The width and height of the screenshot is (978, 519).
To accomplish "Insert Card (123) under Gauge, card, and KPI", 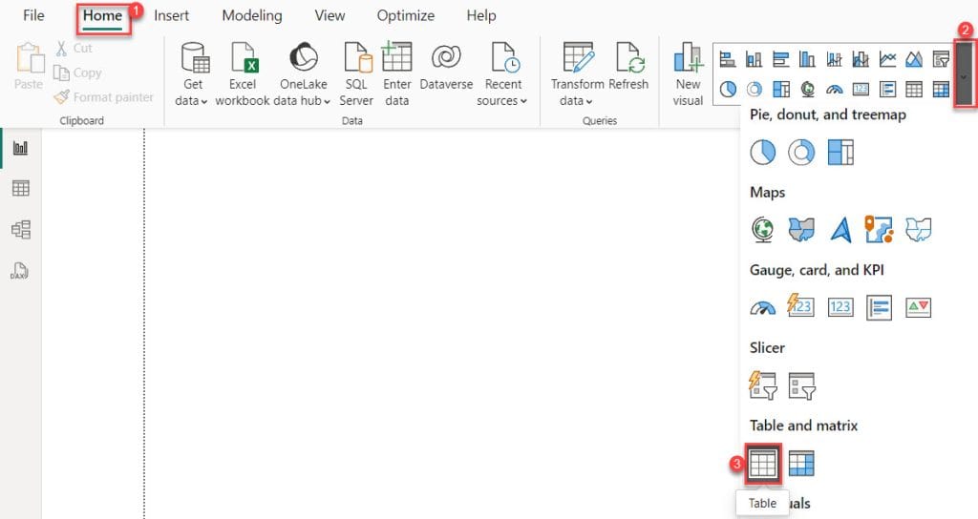I will point(840,306).
